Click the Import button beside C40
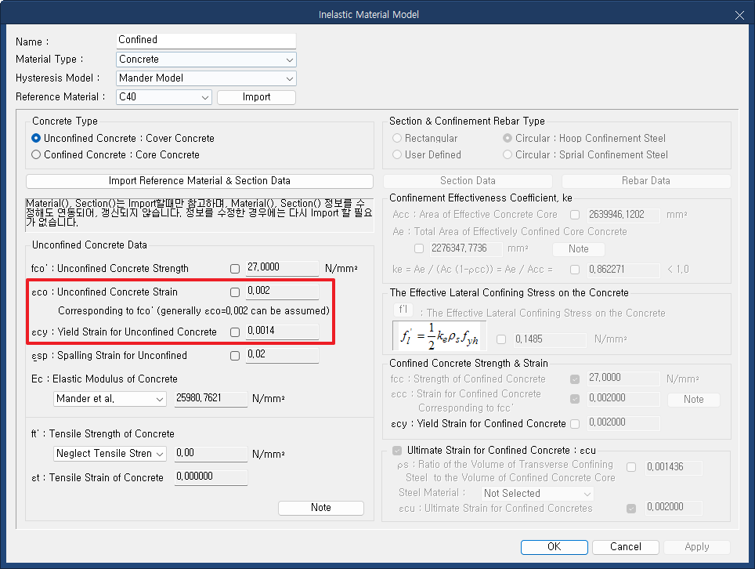Viewport: 755px width, 569px height. (x=256, y=97)
